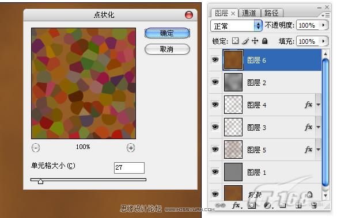
Task: Add a layer mask with bottom icon
Action: click(252, 205)
